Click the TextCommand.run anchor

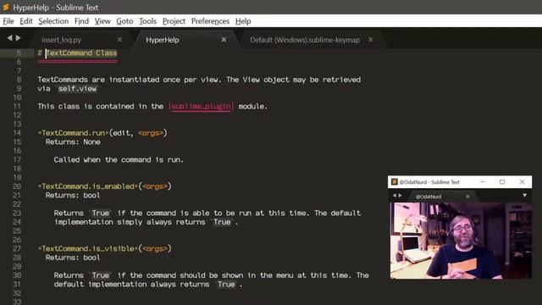click(74, 133)
